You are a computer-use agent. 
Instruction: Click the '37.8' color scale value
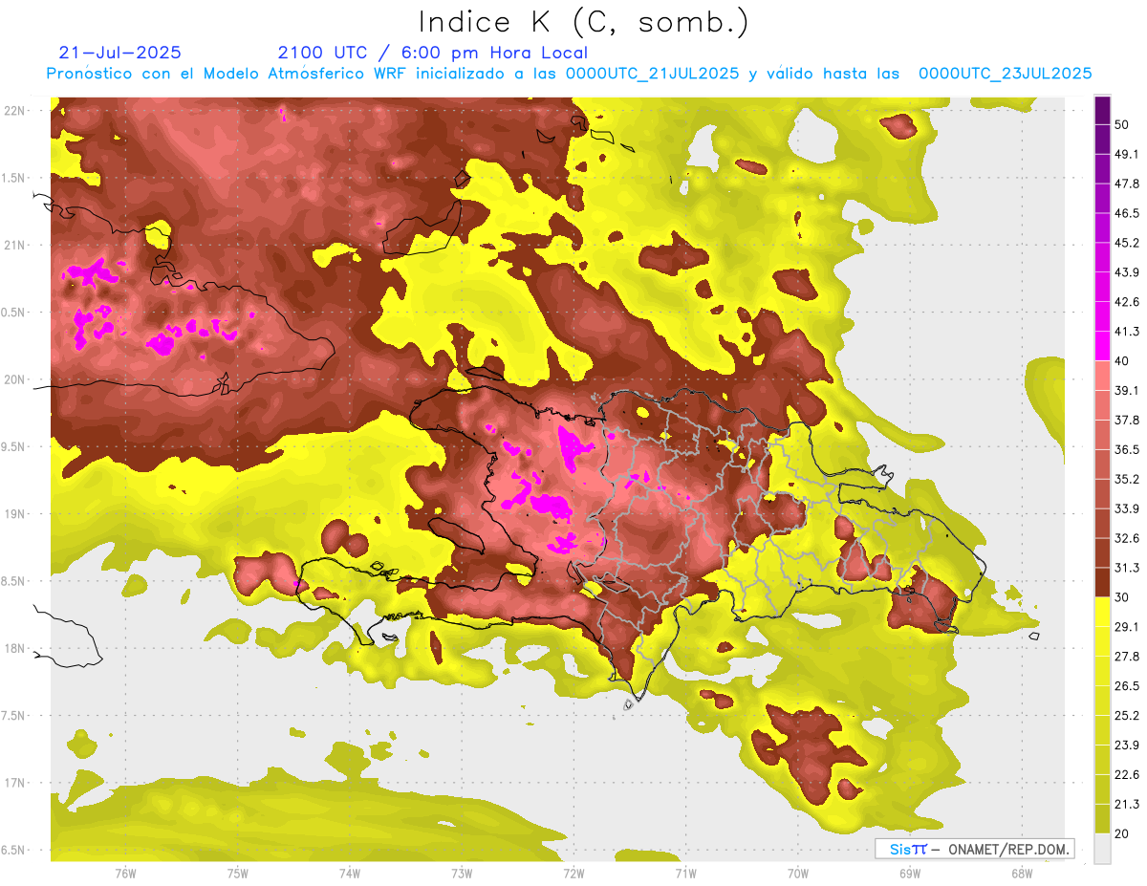(x=1127, y=420)
